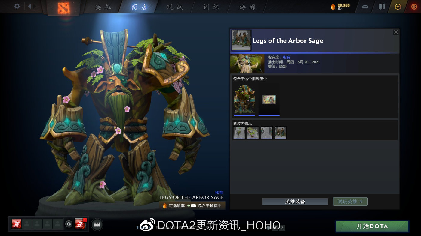Choose the first set item thumbnail

point(239,133)
